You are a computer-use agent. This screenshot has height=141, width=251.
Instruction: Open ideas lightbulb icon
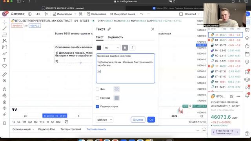click(x=247, y=62)
